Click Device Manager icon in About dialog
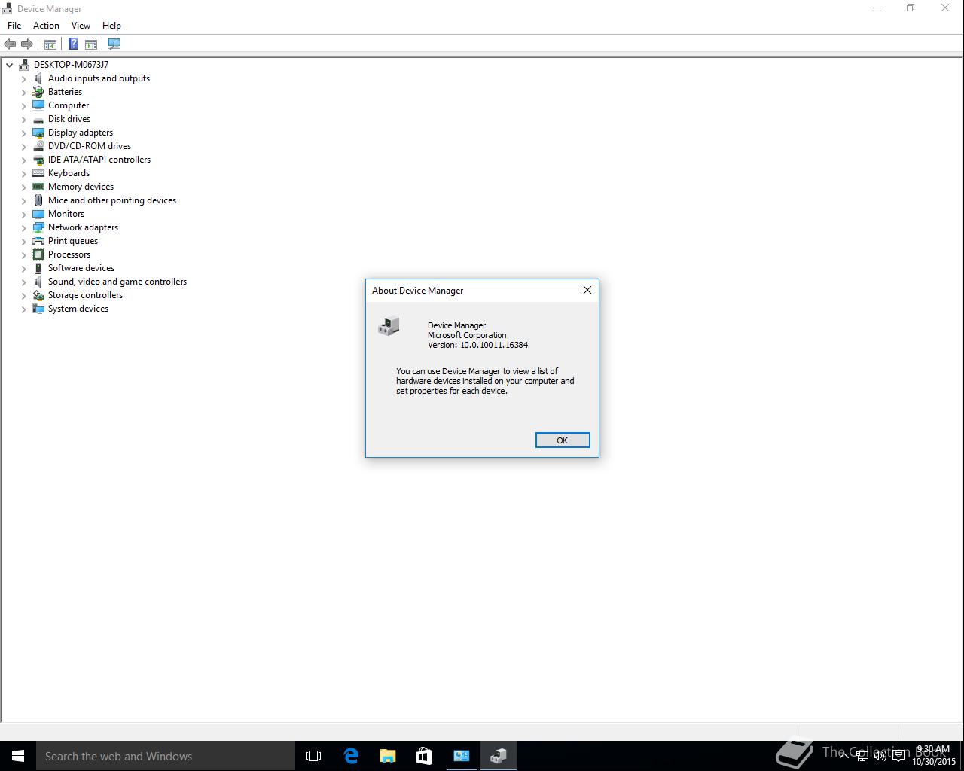The image size is (964, 771). [389, 326]
